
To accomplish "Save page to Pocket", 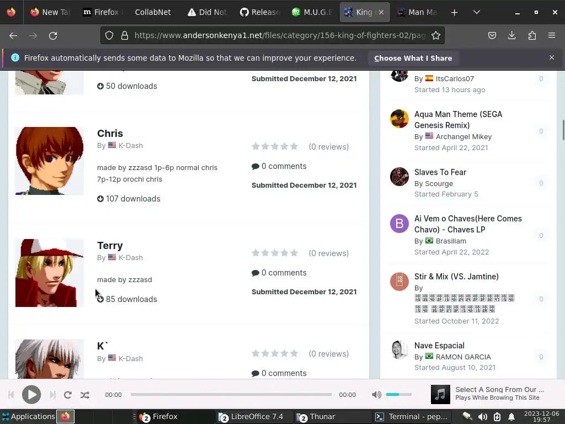I will click(492, 35).
